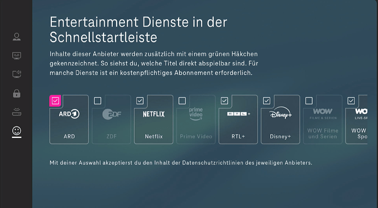Image resolution: width=378 pixels, height=208 pixels.
Task: Click the RTL+ logo tile
Action: (x=238, y=119)
